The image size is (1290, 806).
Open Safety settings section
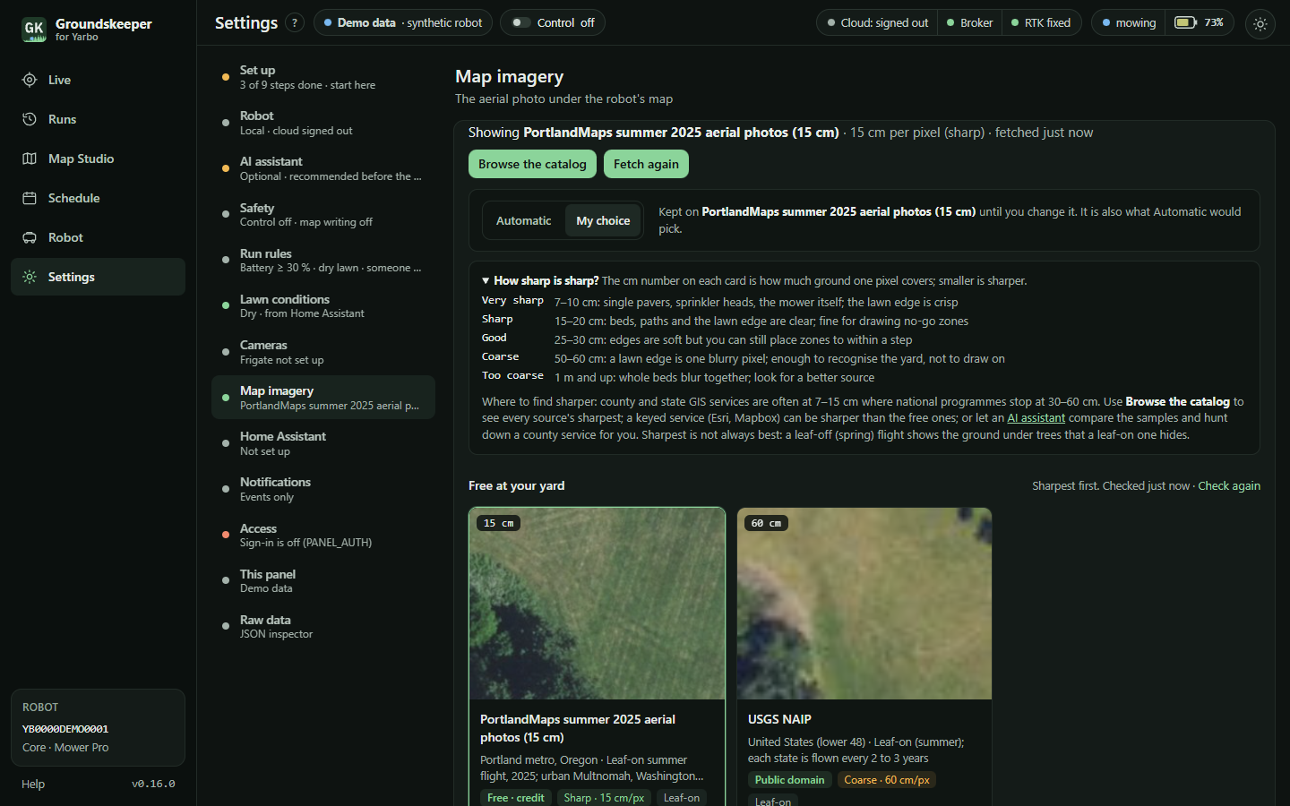pos(322,215)
